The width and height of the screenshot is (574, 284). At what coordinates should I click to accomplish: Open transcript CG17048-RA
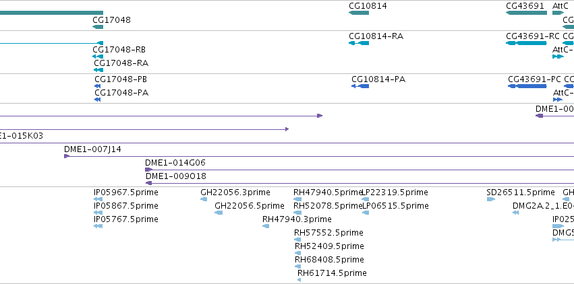coord(121,63)
